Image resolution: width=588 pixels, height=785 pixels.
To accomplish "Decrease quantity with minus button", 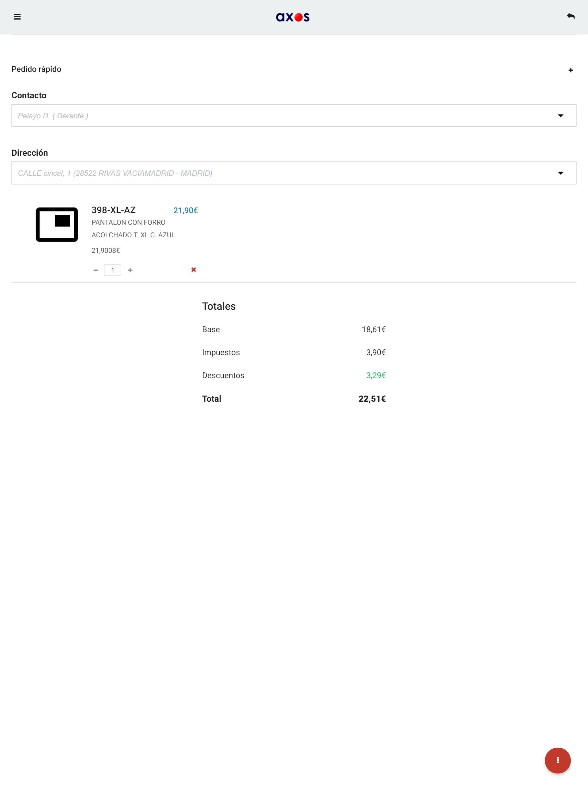I will (x=96, y=270).
